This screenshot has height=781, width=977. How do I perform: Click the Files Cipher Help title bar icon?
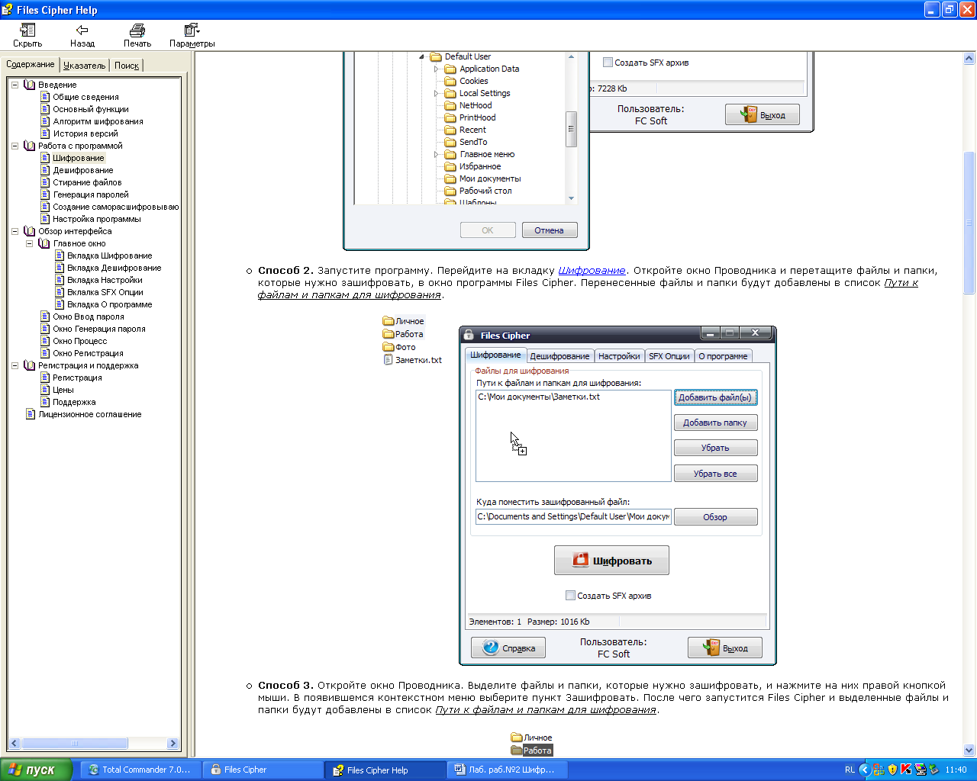[8, 9]
